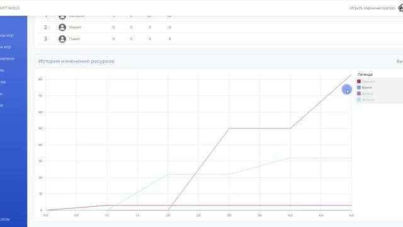Viewport: 403px width, 227px height.
Task: Select player name Павел in the table
Action: pyautogui.click(x=74, y=39)
